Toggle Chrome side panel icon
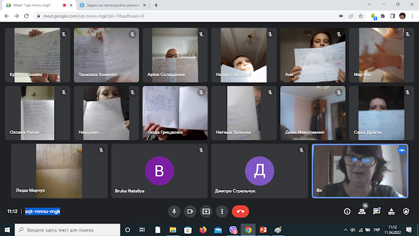The width and height of the screenshot is (419, 236). (393, 16)
